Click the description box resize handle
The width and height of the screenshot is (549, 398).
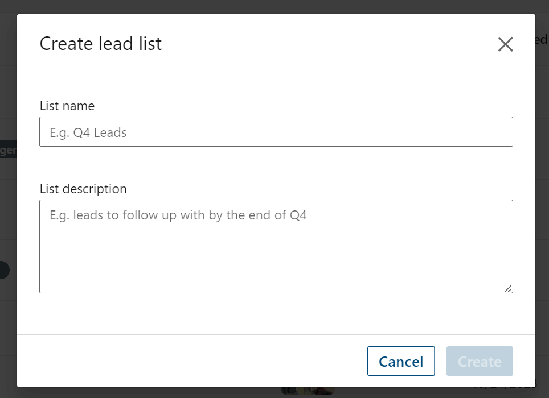pyautogui.click(x=509, y=289)
